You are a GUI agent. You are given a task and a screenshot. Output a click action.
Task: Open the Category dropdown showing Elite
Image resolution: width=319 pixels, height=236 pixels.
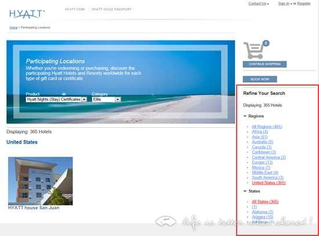pos(106,99)
